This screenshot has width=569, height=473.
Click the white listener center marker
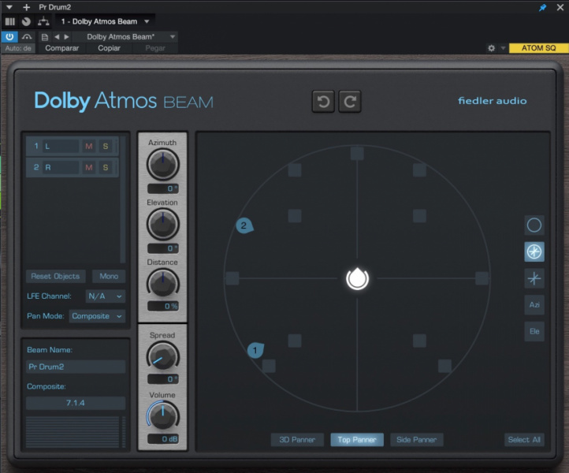tap(358, 278)
